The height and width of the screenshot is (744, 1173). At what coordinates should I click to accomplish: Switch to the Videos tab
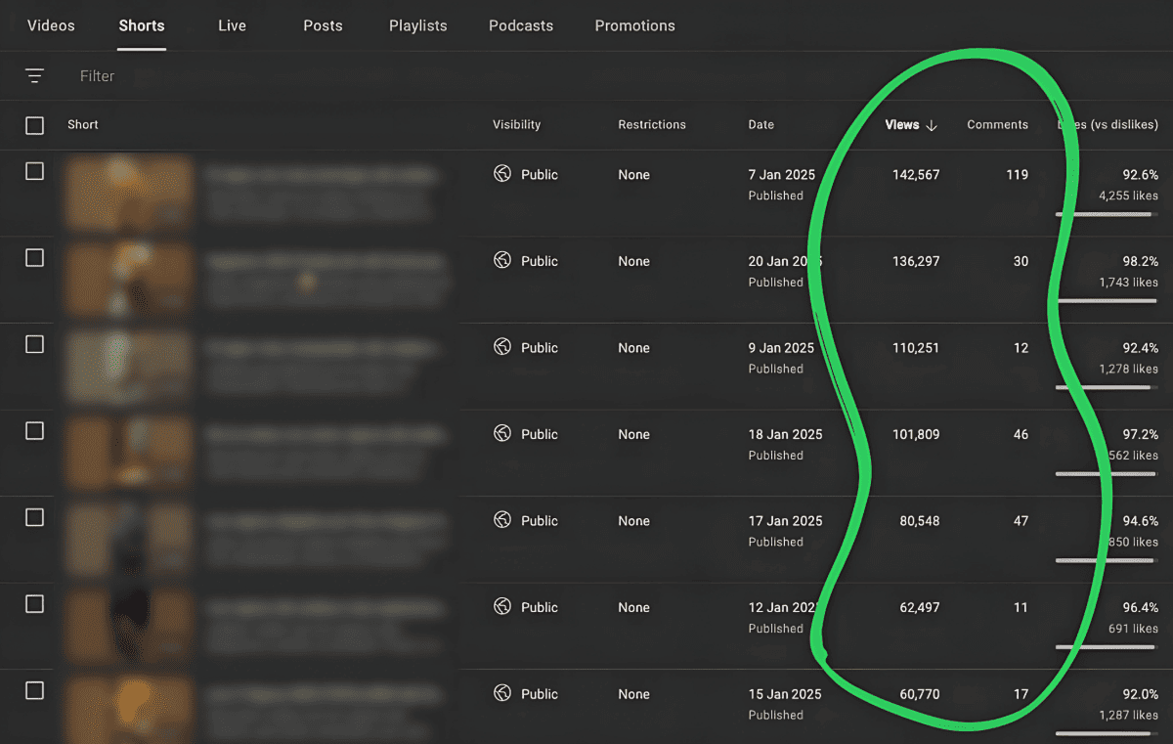(51, 25)
